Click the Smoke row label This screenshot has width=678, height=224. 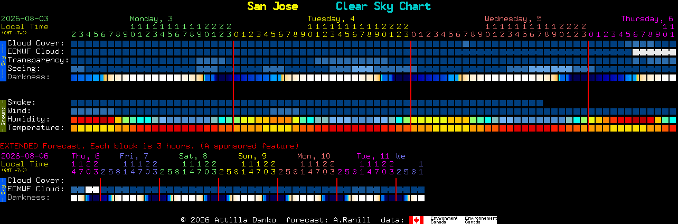(22, 102)
